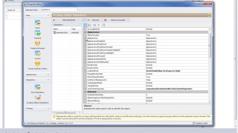The height and width of the screenshot is (133, 238).
Task: Open the Feature Browser icon
Action: pos(38,43)
